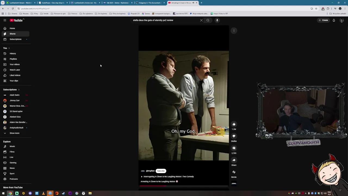Dislike this Short

coord(234,136)
